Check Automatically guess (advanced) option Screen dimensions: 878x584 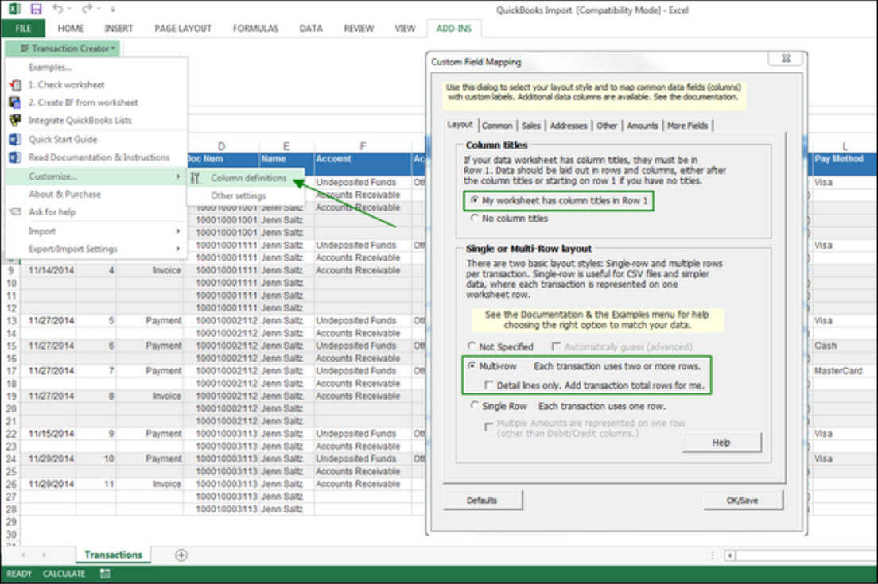[x=556, y=346]
